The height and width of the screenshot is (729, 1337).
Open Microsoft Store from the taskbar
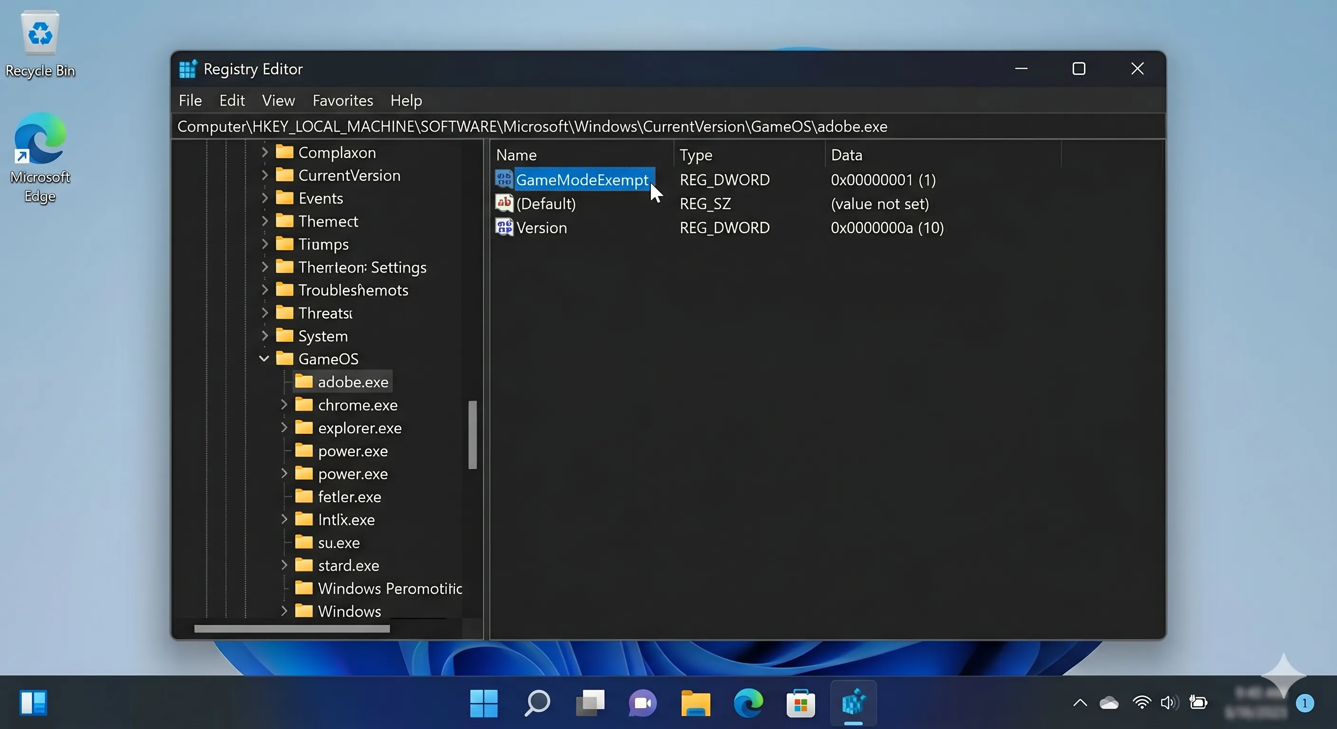(x=801, y=703)
